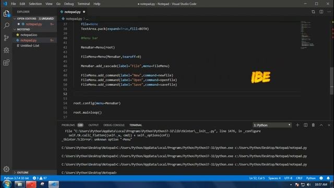Image resolution: width=334 pixels, height=188 pixels.
Task: Click Windows Start button
Action: click(7, 184)
